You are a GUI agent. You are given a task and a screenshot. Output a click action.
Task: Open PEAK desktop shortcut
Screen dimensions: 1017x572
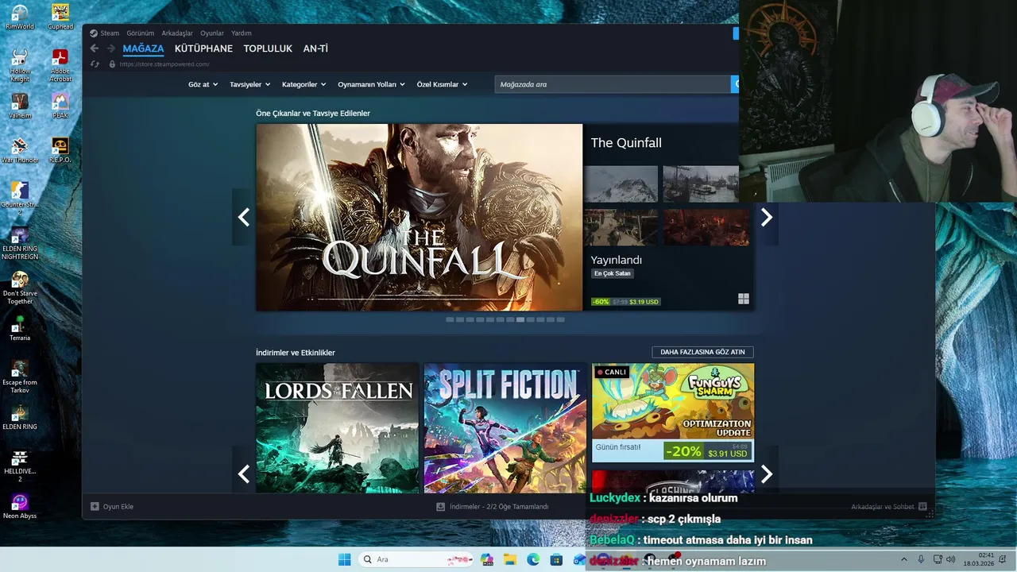click(60, 106)
